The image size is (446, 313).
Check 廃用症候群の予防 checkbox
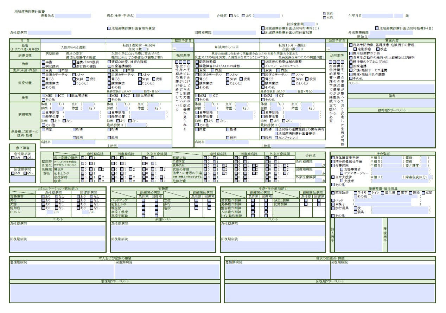tap(350, 53)
